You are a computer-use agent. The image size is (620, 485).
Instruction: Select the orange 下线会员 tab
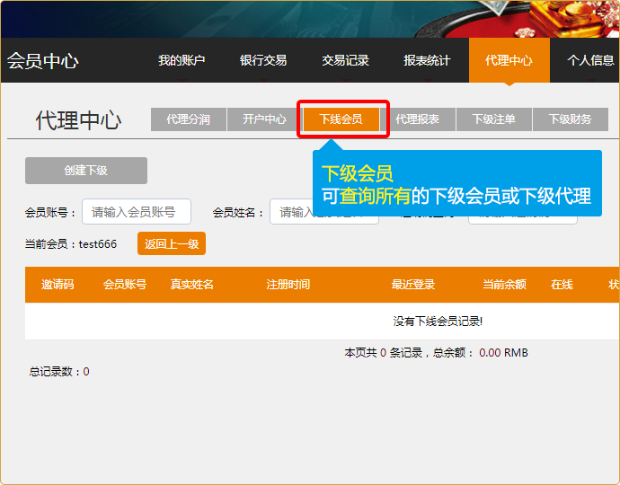click(341, 119)
